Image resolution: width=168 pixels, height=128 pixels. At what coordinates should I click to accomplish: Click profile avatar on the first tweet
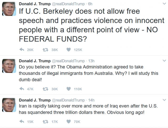[x=9, y=9]
